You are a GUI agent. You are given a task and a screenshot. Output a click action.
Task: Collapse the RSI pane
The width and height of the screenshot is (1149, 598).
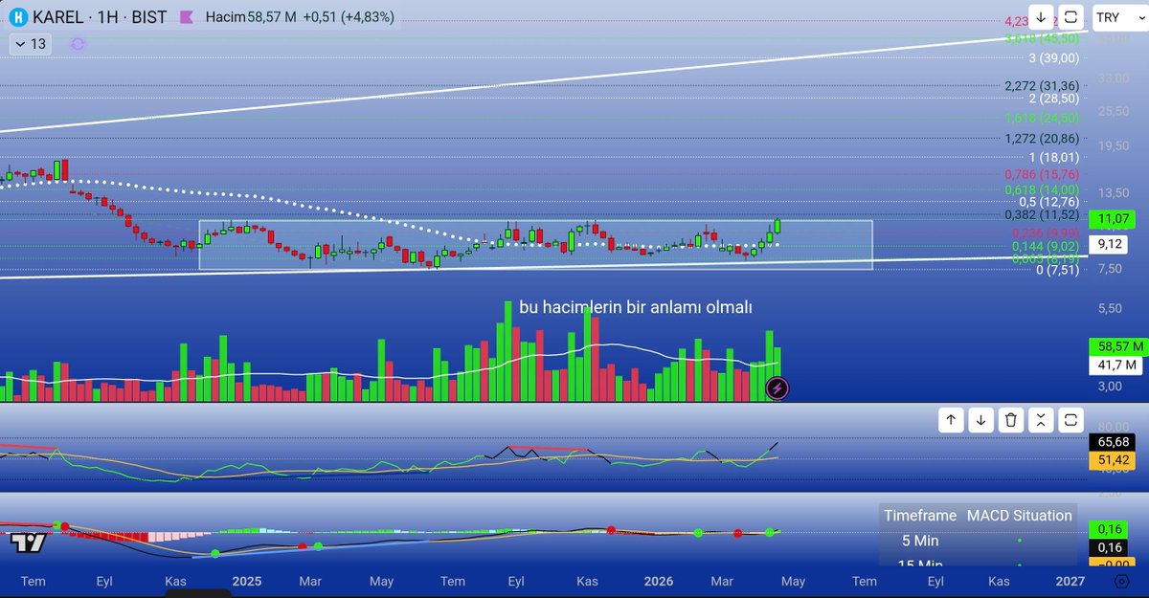(x=1041, y=419)
